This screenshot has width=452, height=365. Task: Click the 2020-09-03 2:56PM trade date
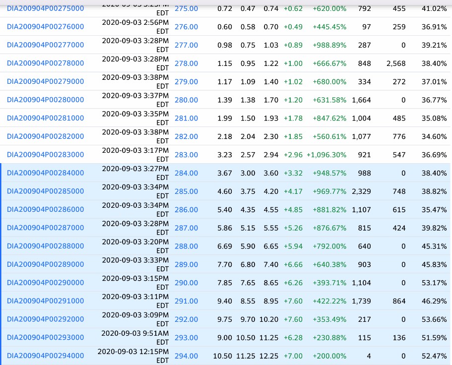click(135, 22)
